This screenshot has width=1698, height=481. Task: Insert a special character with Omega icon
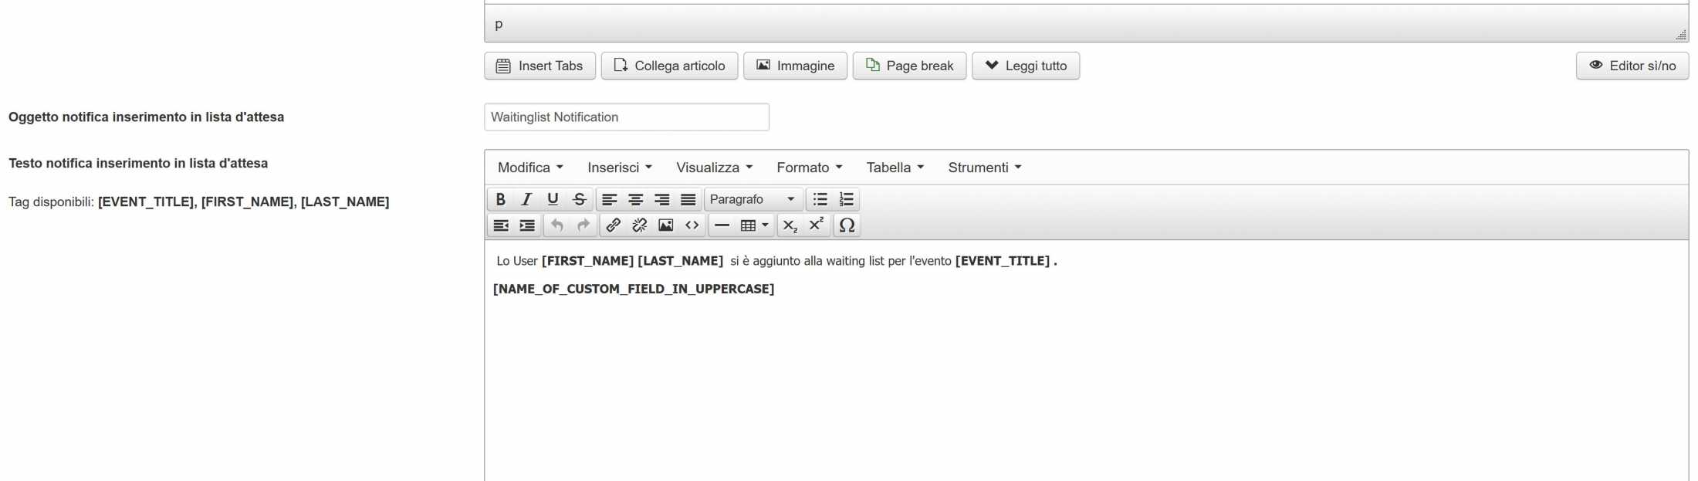(847, 225)
